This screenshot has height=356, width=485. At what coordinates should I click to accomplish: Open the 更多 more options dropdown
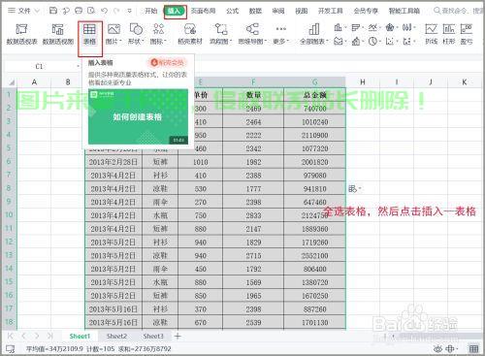pyautogui.click(x=280, y=34)
